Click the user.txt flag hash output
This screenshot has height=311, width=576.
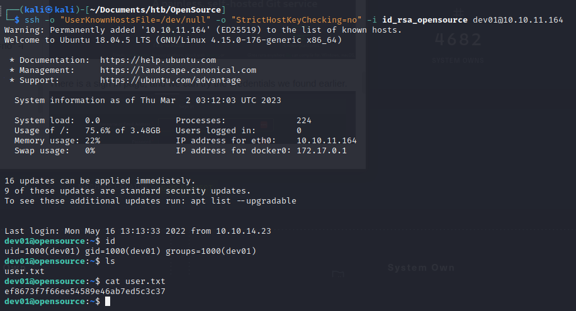pos(85,291)
